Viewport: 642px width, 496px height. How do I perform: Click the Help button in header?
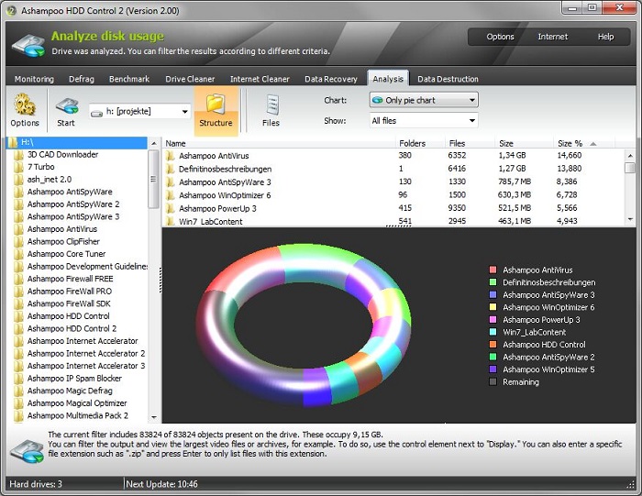(x=605, y=37)
